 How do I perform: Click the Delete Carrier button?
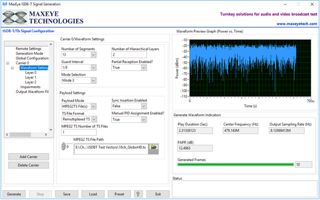click(29, 165)
